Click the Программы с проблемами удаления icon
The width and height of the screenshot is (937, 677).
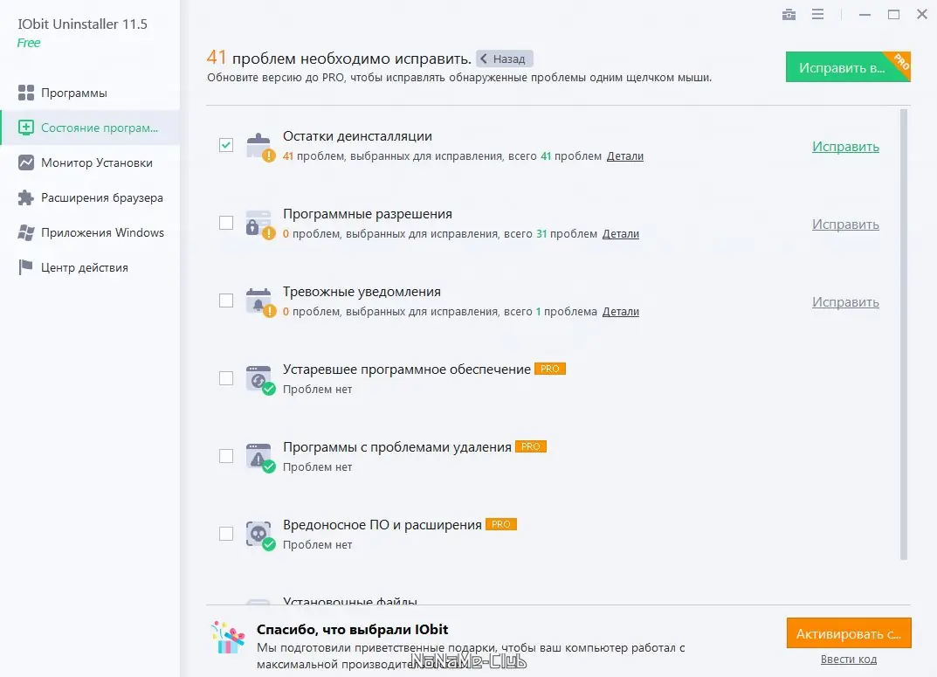click(258, 457)
